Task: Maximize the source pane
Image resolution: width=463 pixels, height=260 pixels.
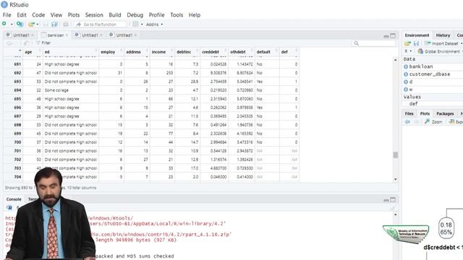Action: click(x=393, y=35)
